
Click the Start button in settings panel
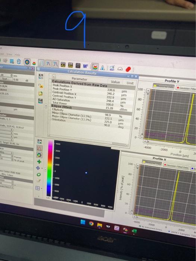(6, 79)
